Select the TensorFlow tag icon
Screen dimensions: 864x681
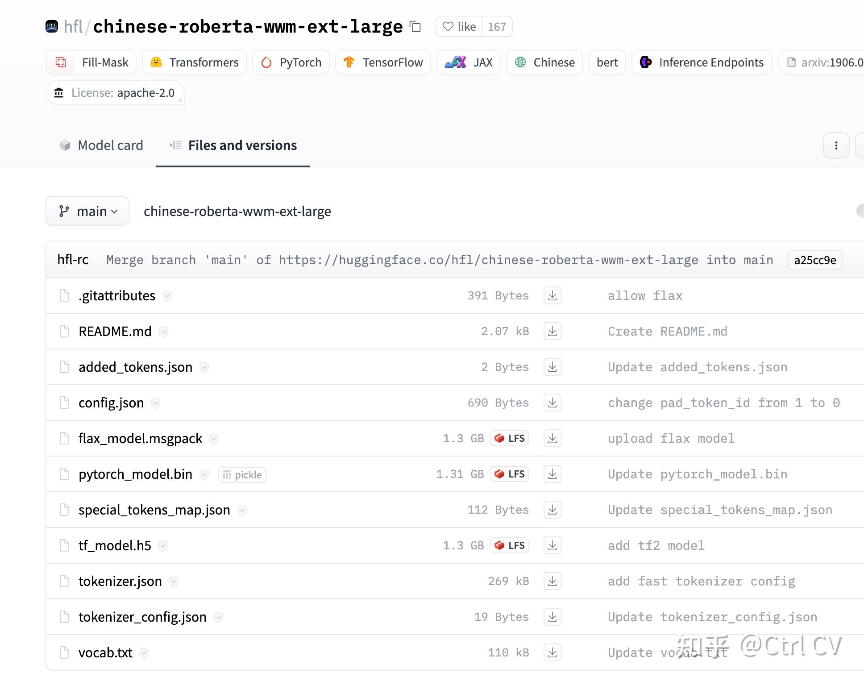coord(349,62)
